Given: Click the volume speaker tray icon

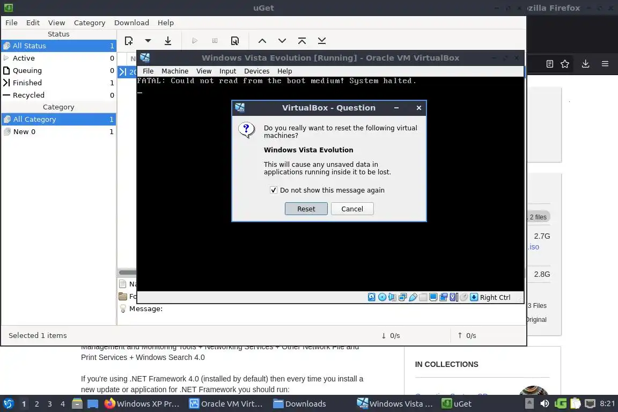Looking at the screenshot, I should (545, 404).
